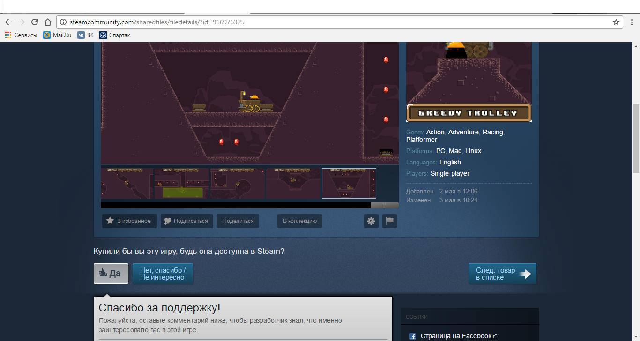Open the Спартак bookmark
This screenshot has width=640, height=341.
click(115, 35)
